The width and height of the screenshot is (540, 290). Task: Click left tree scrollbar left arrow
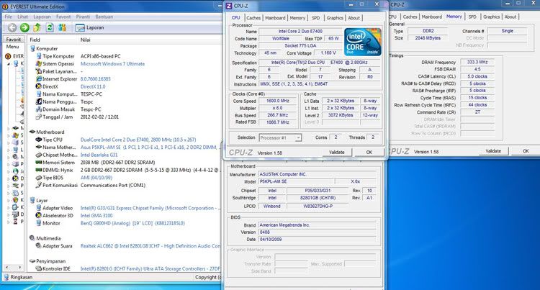click(x=6, y=267)
